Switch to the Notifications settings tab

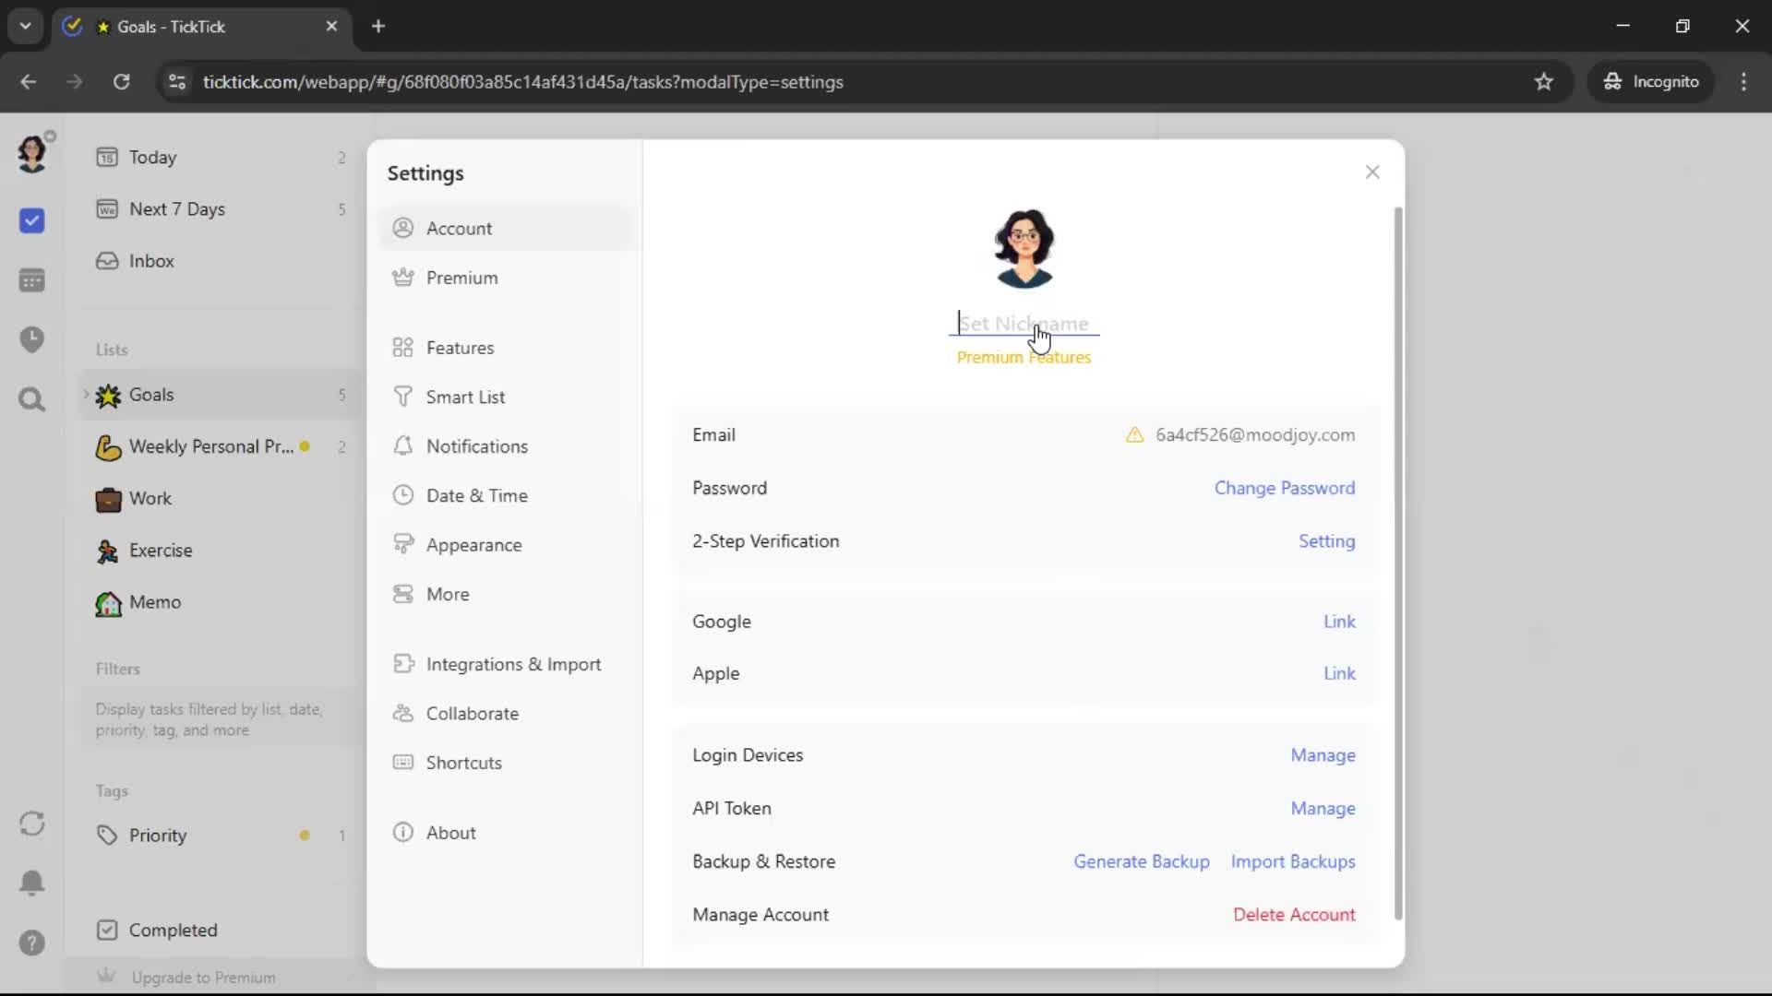(476, 446)
